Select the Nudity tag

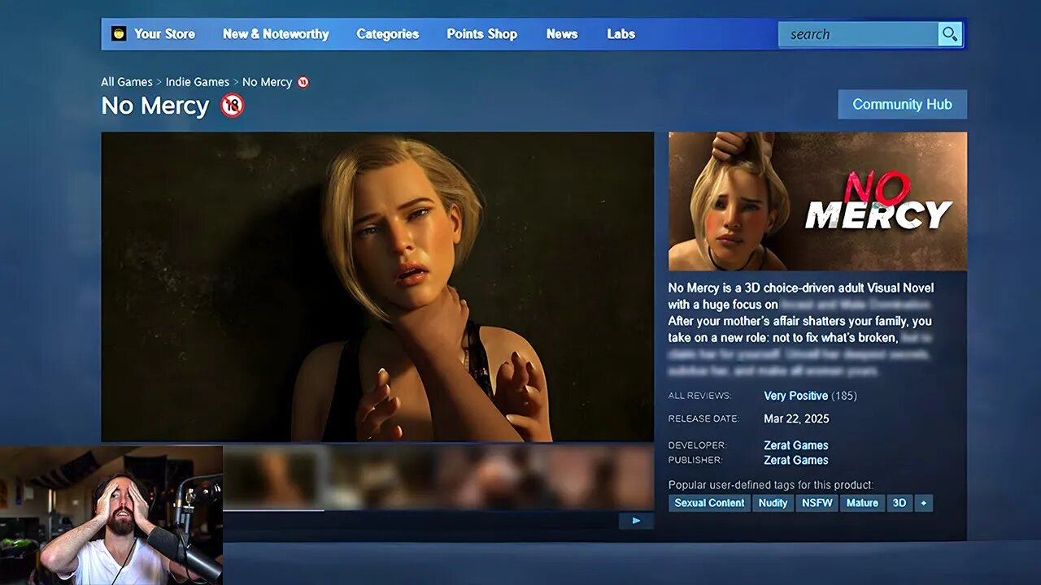click(x=773, y=503)
